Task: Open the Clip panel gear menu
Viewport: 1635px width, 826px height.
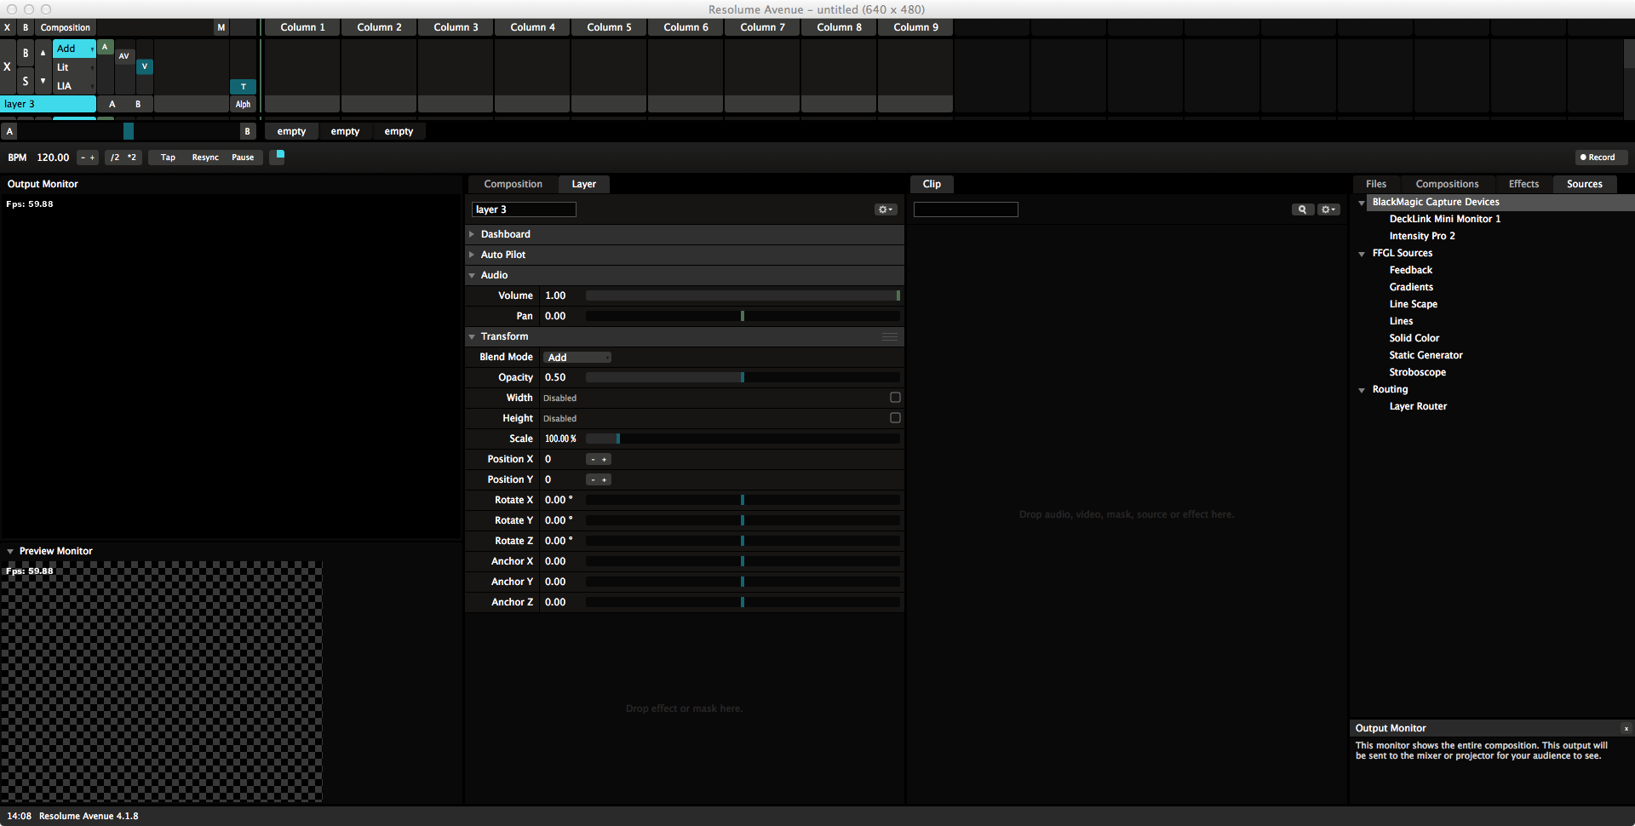Action: [x=1328, y=209]
